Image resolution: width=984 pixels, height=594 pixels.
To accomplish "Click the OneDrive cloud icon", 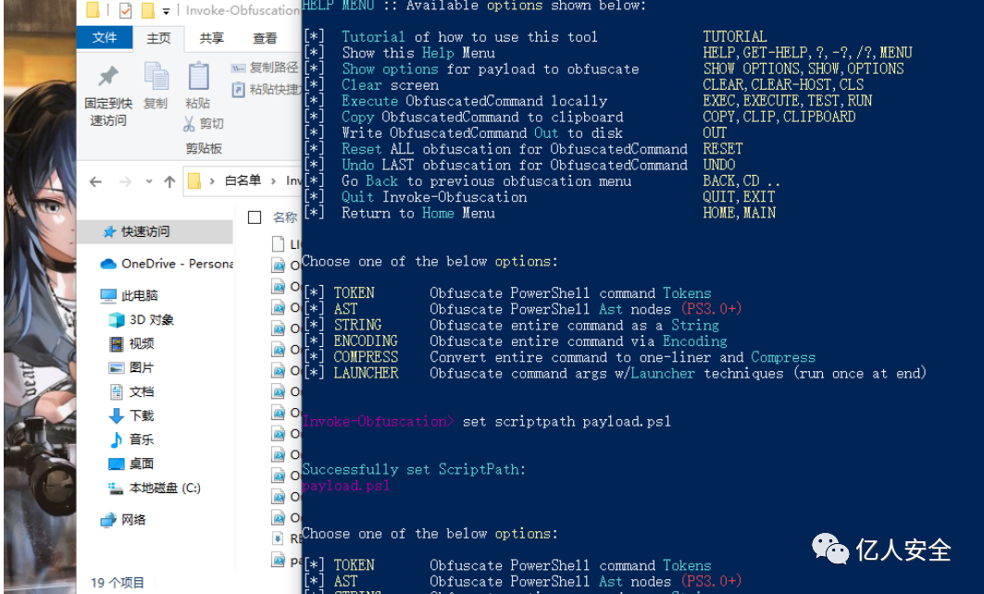I will 108,264.
